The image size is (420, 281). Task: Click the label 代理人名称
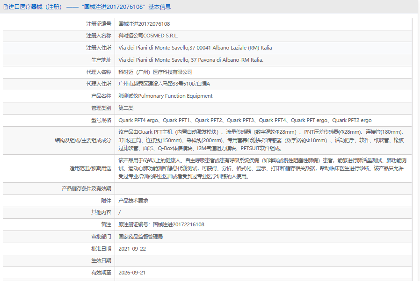(99, 72)
